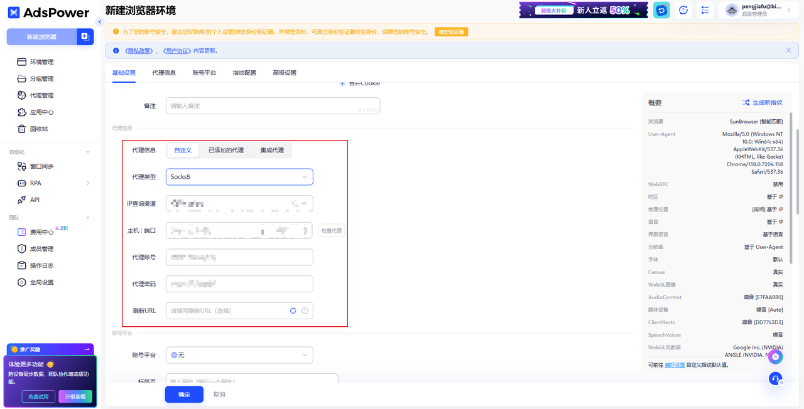
Task: Expand the RPA submenu
Action: (x=88, y=183)
